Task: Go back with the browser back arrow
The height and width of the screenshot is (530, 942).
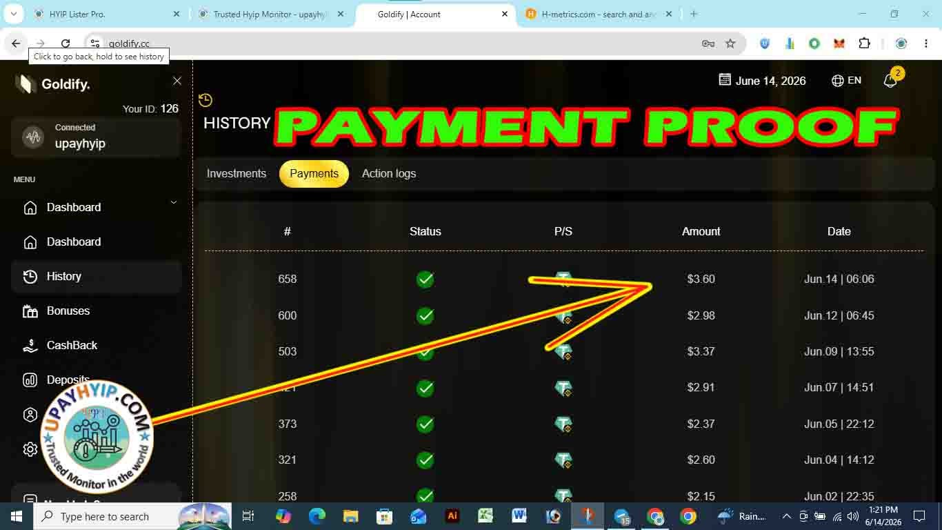Action: tap(16, 43)
